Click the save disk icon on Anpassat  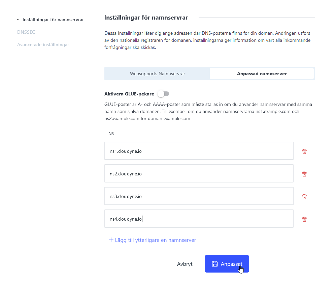(214, 264)
